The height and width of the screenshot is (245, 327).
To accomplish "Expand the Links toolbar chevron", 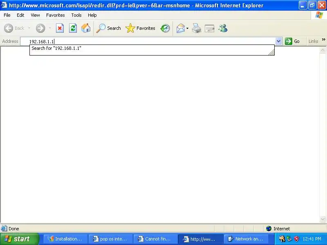I will 323,39.
